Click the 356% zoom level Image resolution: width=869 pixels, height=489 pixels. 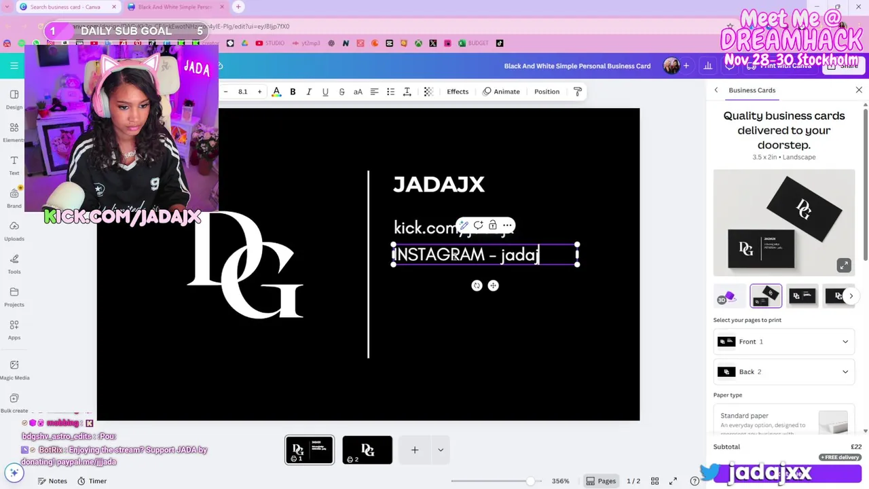point(560,481)
